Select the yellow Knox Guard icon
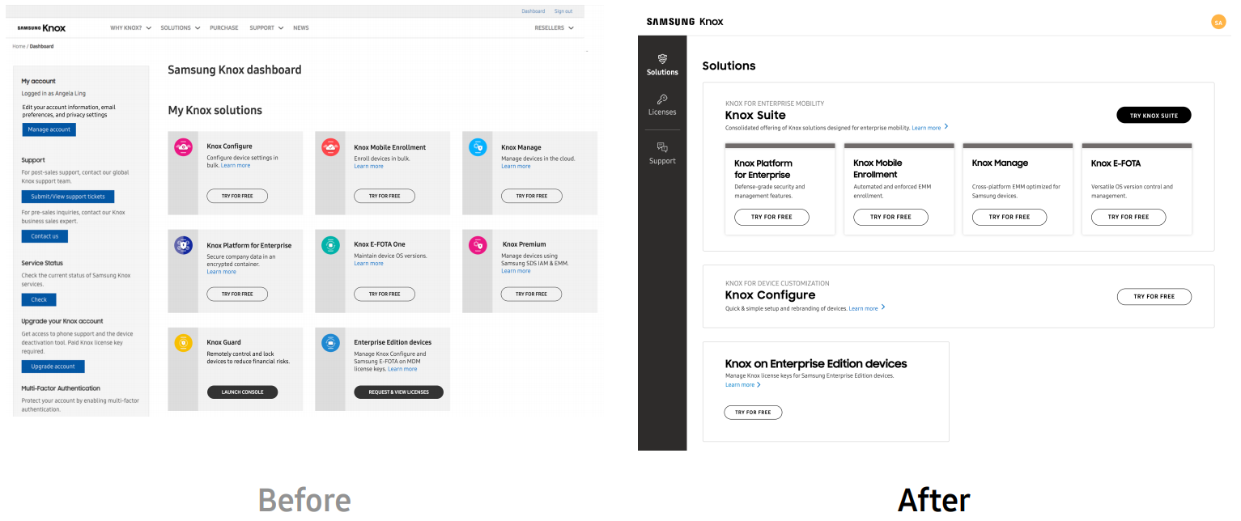Viewport: 1241px width, 521px height. (185, 342)
